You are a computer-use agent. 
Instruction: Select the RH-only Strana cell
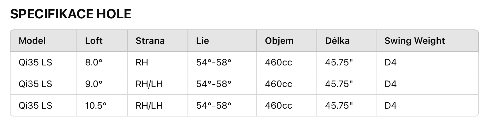click(142, 62)
